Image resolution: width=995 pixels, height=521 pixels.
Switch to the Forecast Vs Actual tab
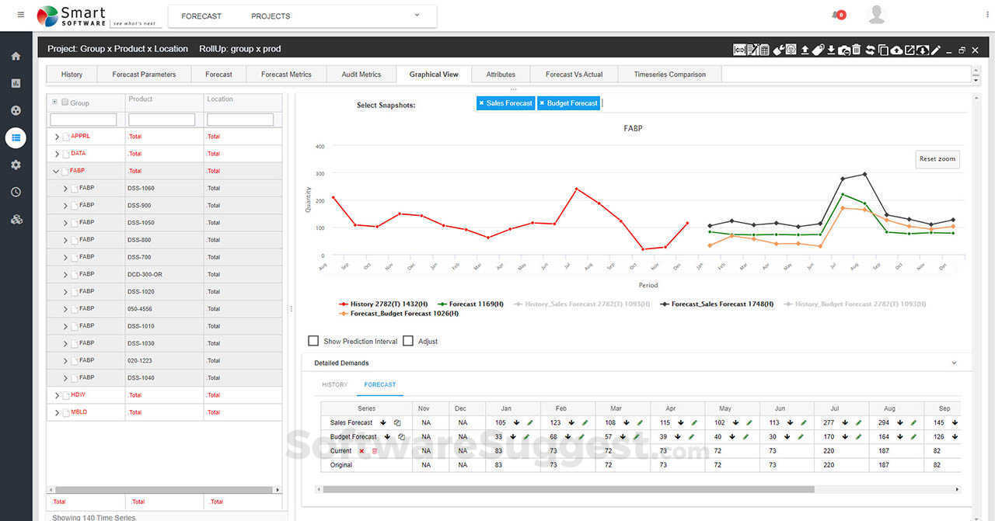click(574, 75)
